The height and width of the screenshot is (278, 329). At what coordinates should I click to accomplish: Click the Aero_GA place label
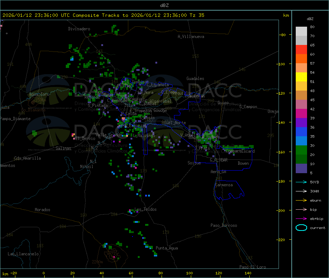tap(219, 172)
